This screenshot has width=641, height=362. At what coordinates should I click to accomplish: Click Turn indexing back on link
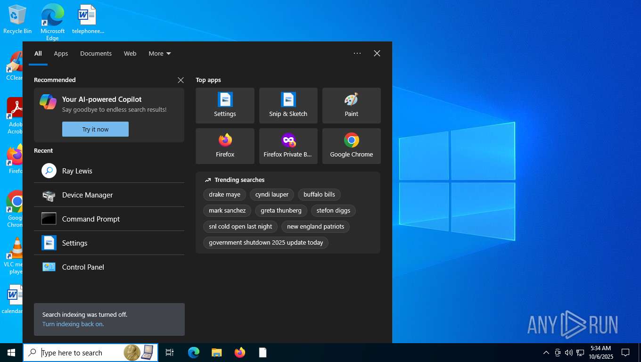[73, 324]
